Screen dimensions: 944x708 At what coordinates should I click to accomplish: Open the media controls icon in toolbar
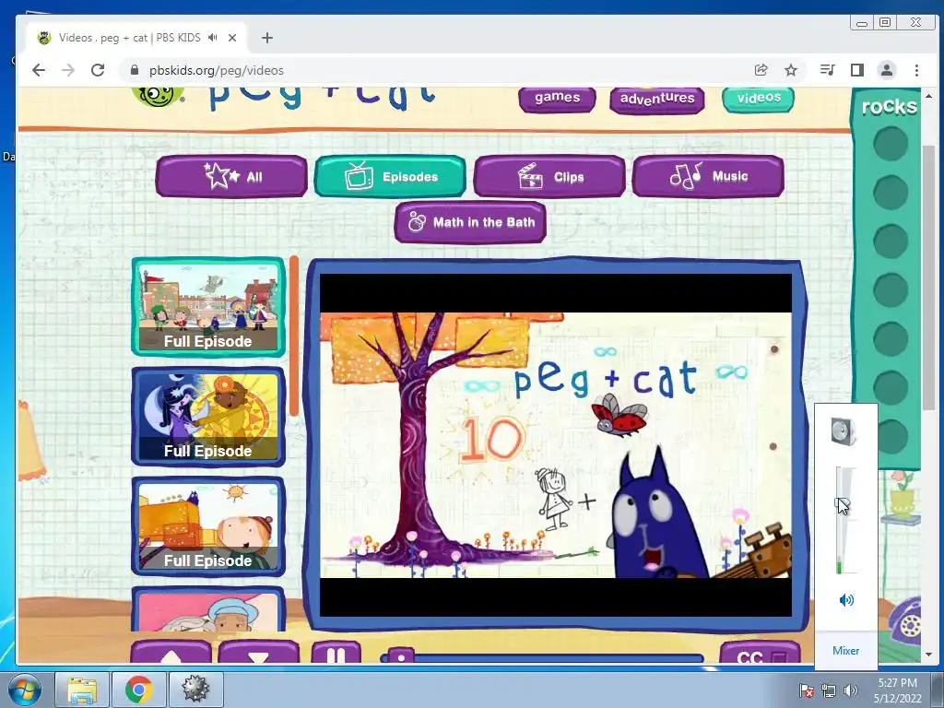coord(827,70)
